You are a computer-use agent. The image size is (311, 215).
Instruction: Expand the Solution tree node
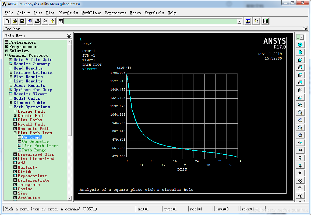pyautogui.click(x=6, y=51)
